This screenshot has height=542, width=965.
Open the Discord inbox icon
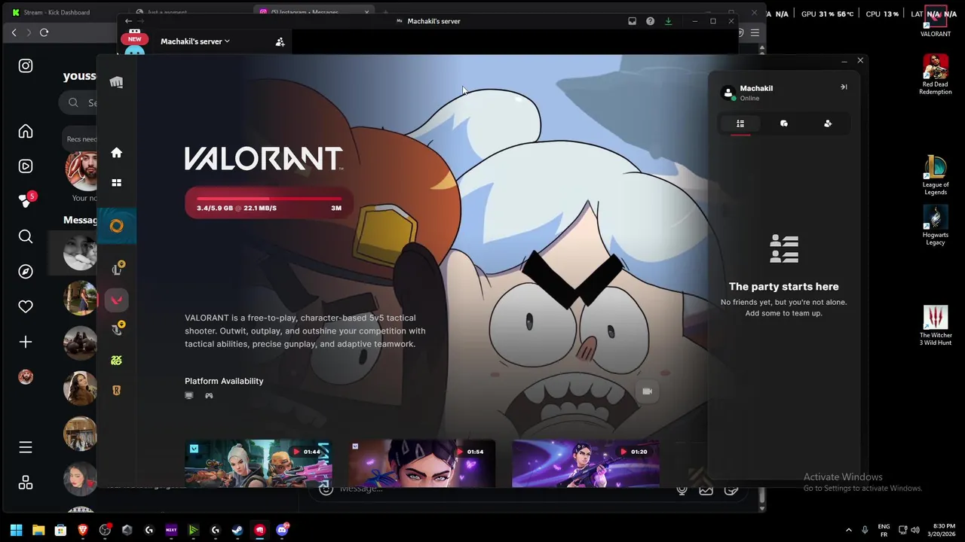coord(632,21)
